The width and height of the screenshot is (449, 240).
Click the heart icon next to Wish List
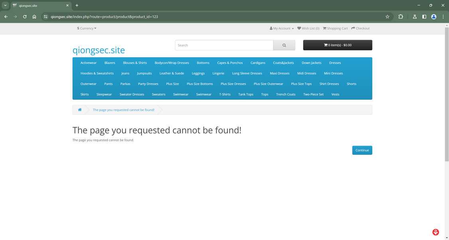tap(299, 28)
